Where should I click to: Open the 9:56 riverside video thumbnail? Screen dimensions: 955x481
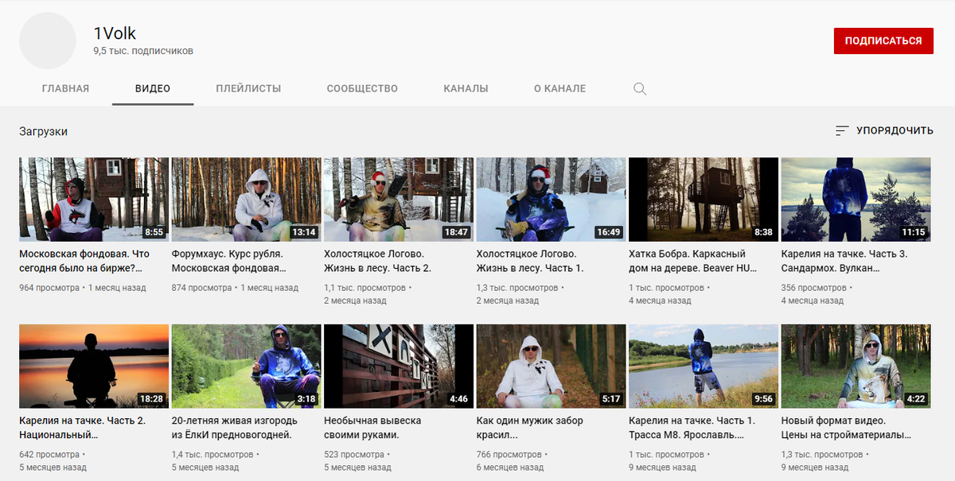(x=704, y=367)
